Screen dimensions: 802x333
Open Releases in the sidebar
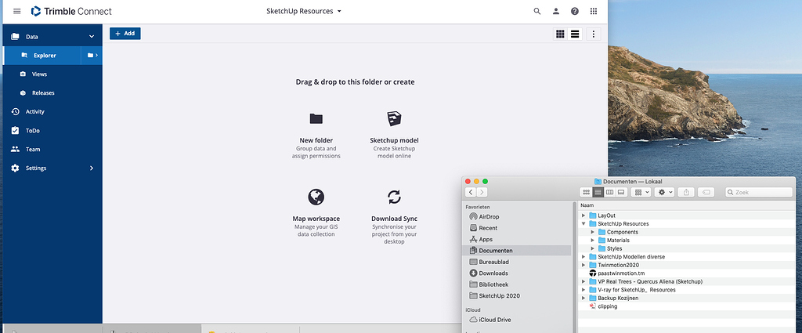[43, 93]
